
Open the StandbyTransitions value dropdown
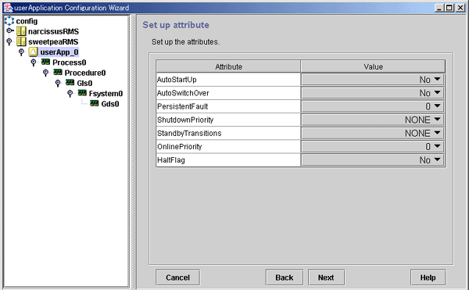pyautogui.click(x=373, y=133)
